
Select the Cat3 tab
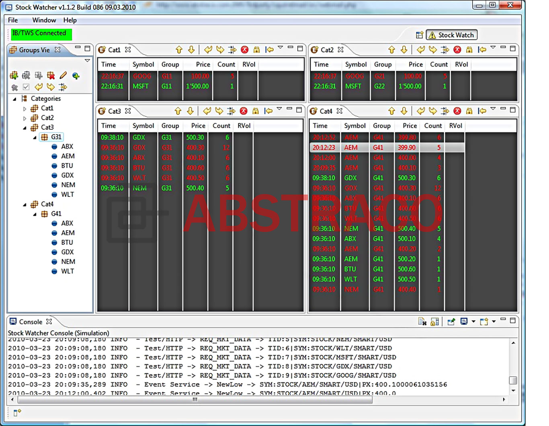tap(114, 111)
